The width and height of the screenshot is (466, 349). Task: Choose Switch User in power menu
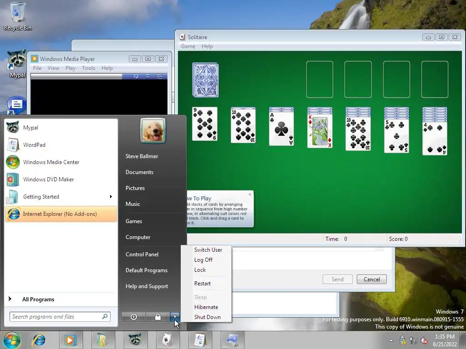click(x=208, y=250)
